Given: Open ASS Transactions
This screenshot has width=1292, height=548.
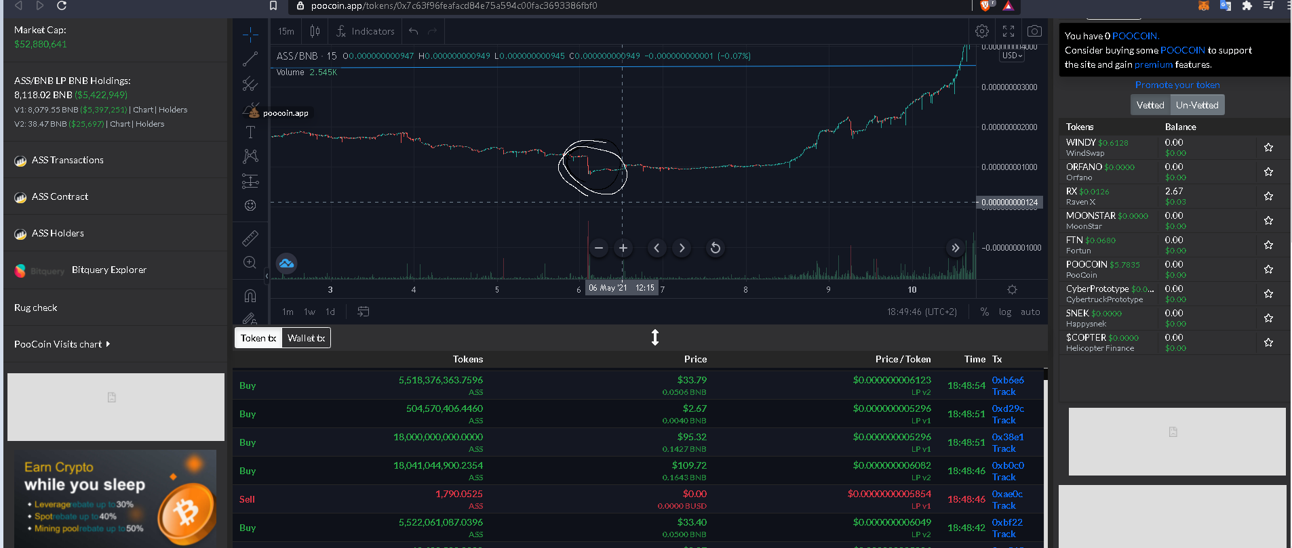Looking at the screenshot, I should (68, 160).
